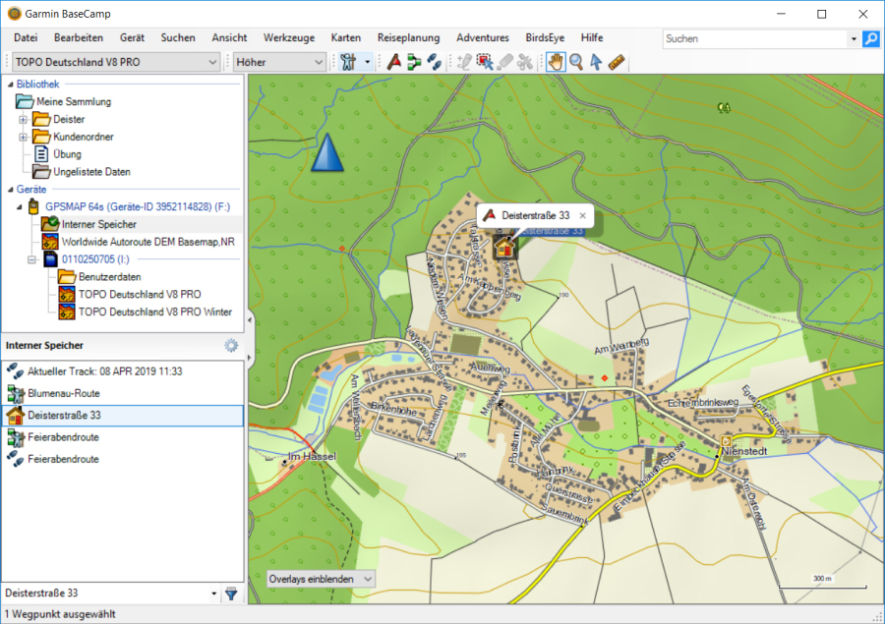Collapse the 0110250705 SD card node
Viewport: 885px width, 624px height.
[32, 259]
